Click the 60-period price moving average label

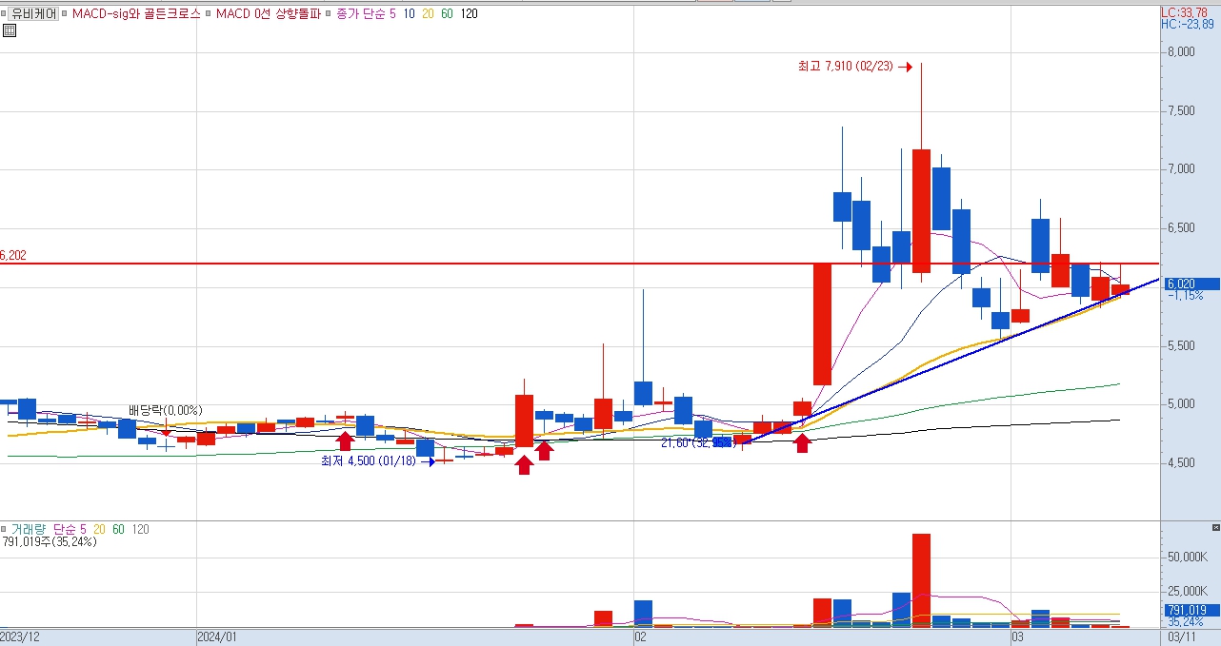pos(447,13)
